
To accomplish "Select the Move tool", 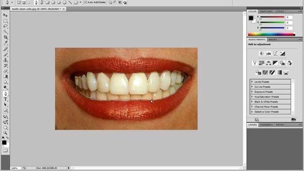I will tap(5, 15).
